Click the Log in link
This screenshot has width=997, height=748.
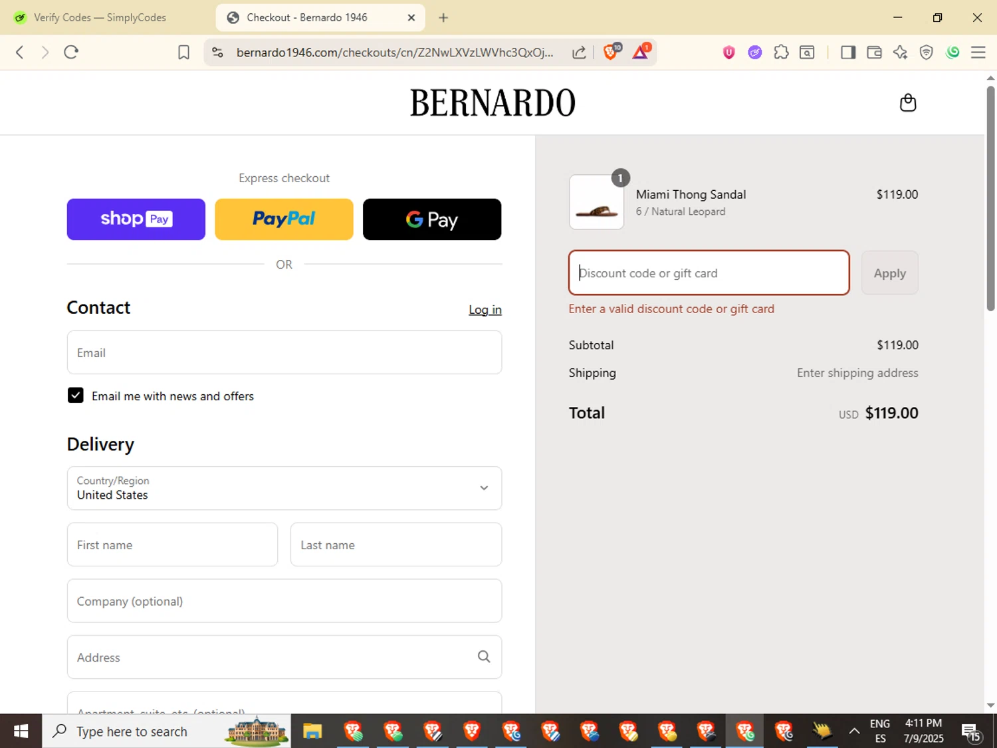(x=485, y=310)
